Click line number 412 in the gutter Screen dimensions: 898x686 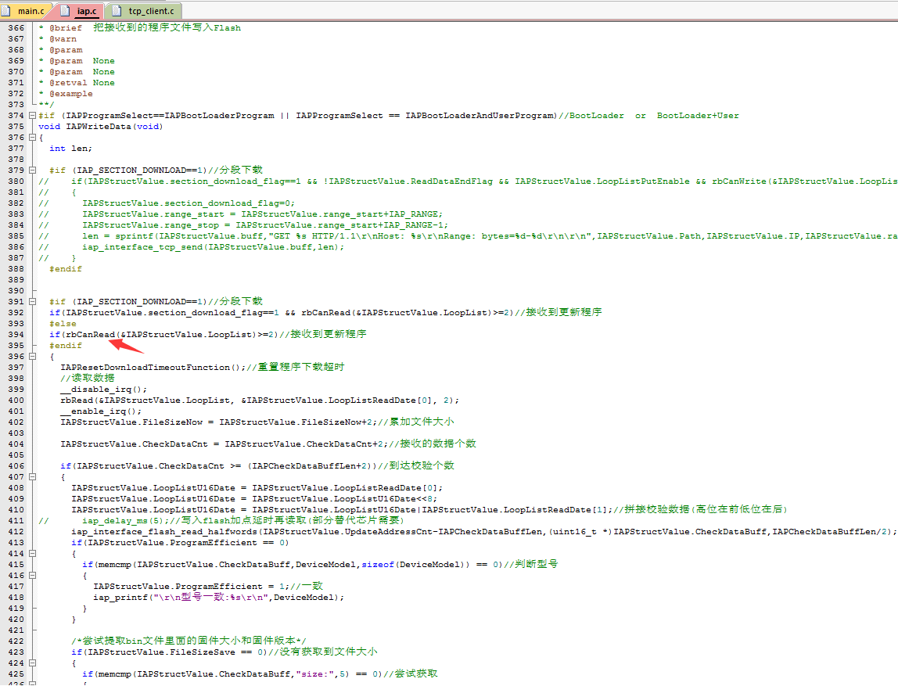click(16, 532)
